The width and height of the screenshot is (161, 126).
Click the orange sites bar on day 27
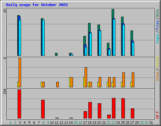coord(133,80)
